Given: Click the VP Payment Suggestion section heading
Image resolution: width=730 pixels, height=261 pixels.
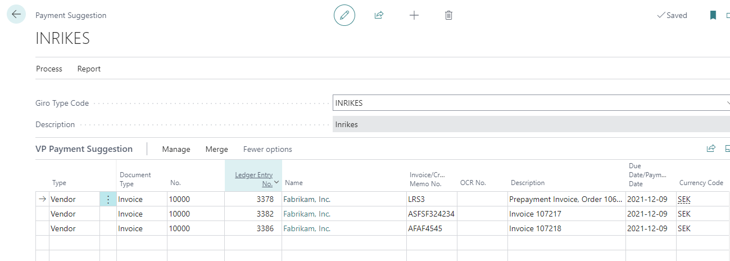Looking at the screenshot, I should point(84,149).
